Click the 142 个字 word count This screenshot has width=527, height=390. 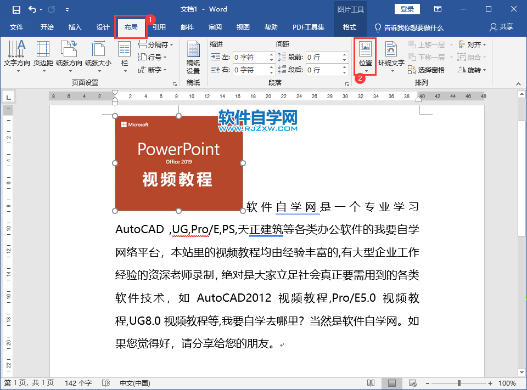coord(78,383)
